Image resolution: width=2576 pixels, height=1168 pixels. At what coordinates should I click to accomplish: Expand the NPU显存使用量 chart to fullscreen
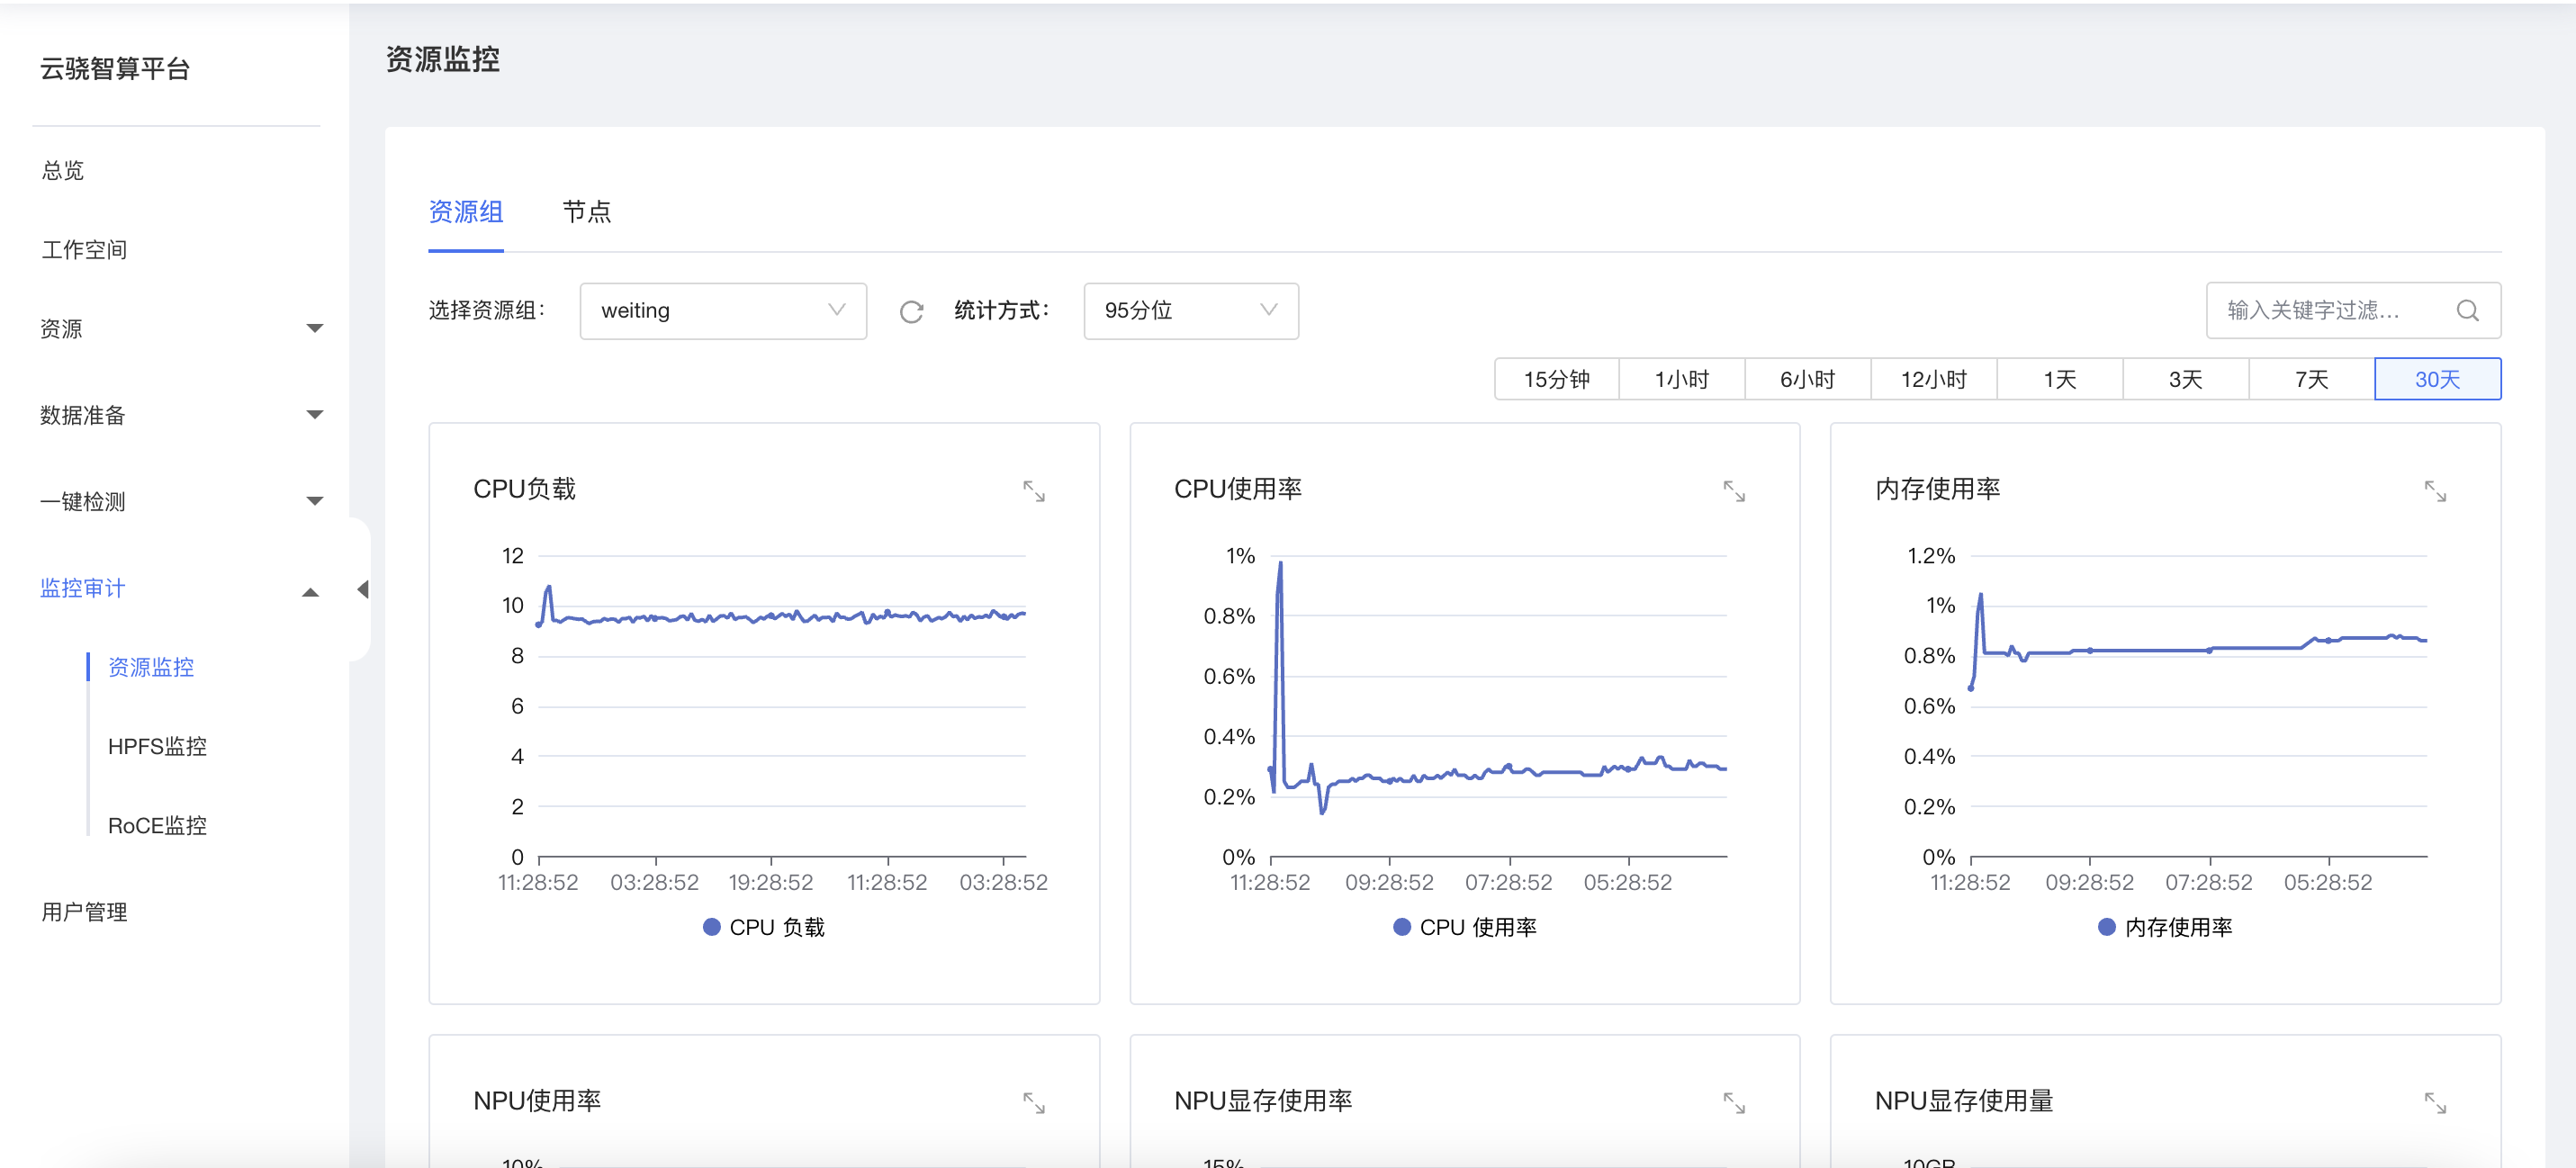coord(2435,1103)
